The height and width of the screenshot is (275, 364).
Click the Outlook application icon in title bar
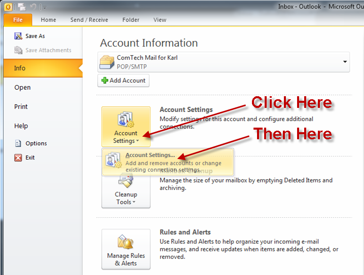tap(9, 7)
